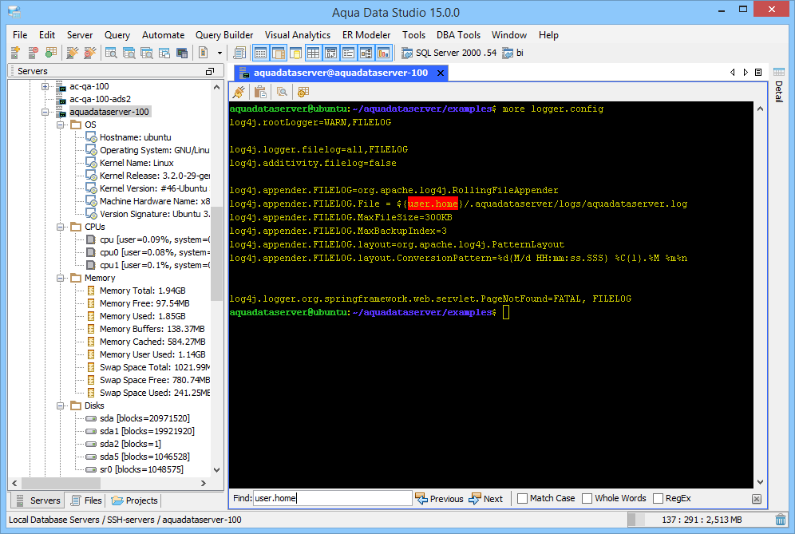Toggle the grid view layout button

pyautogui.click(x=314, y=52)
